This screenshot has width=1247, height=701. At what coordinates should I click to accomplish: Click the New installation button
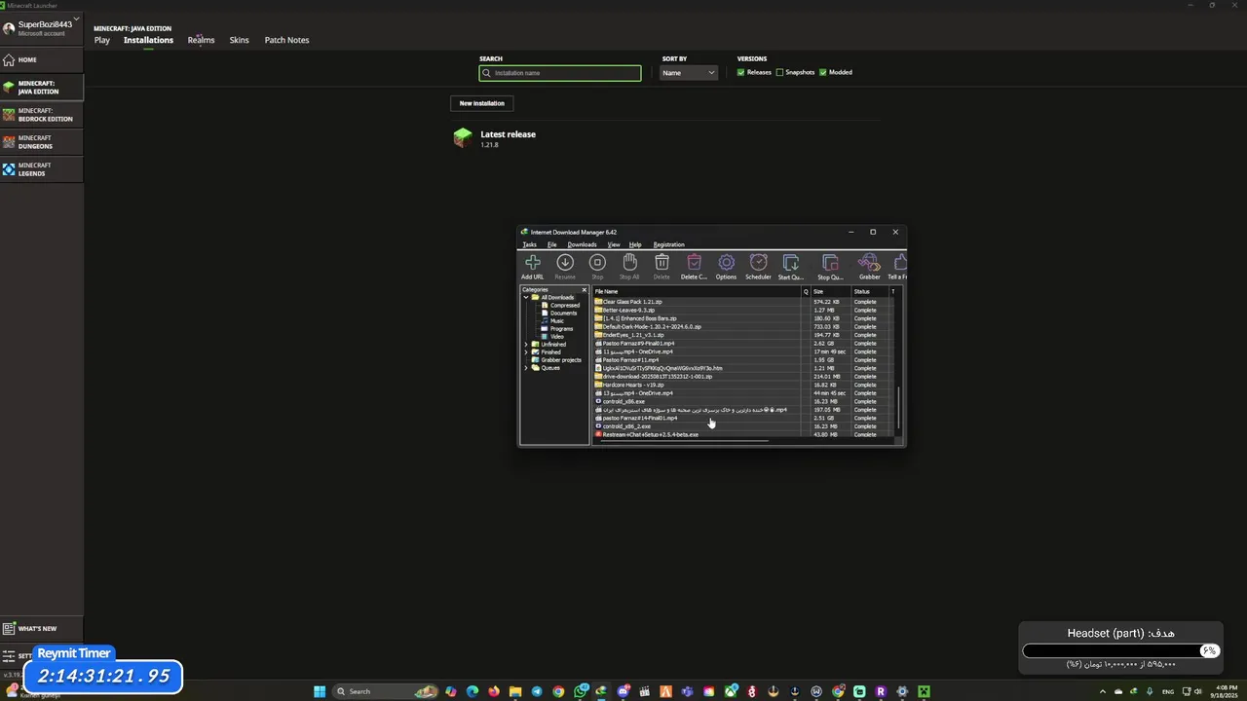[x=482, y=103]
